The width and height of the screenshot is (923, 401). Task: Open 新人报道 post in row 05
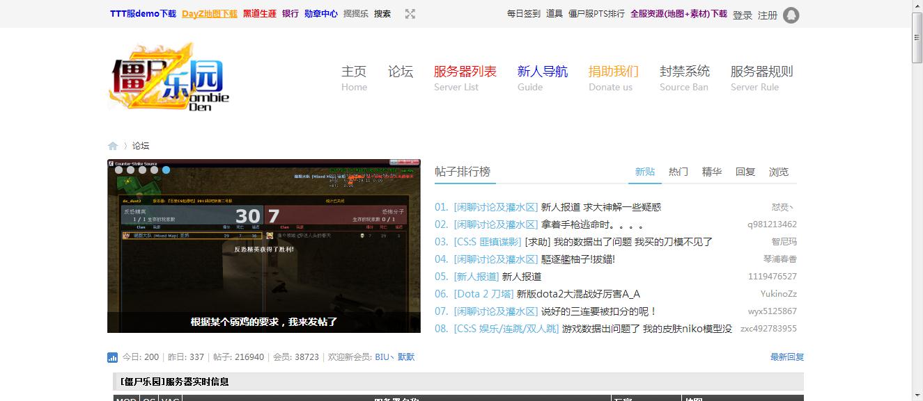click(522, 277)
